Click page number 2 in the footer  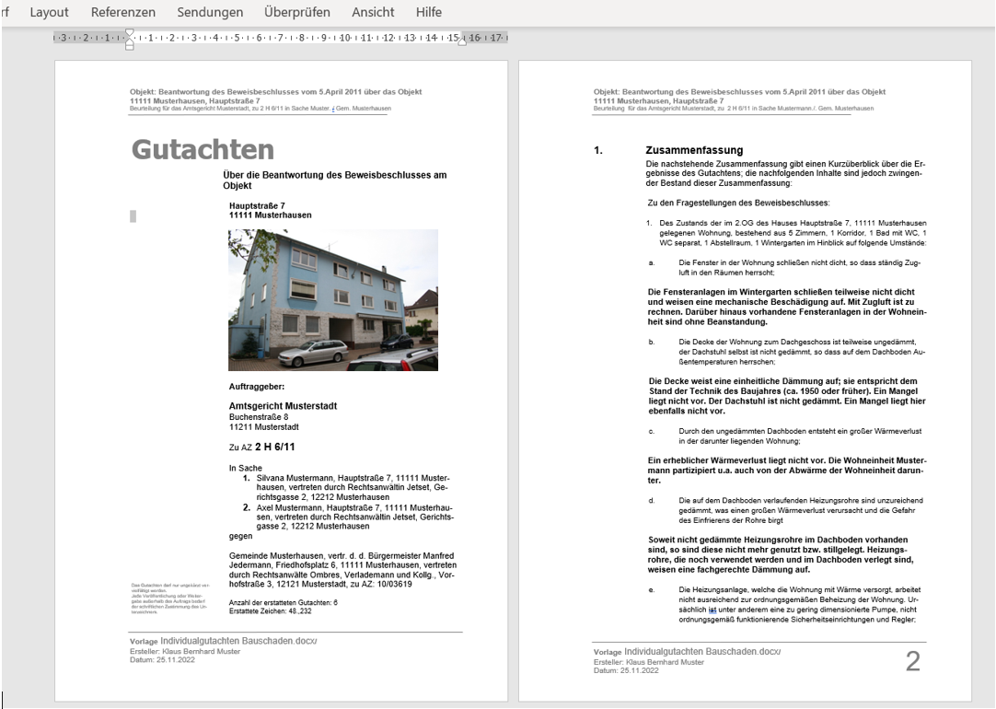(x=913, y=661)
